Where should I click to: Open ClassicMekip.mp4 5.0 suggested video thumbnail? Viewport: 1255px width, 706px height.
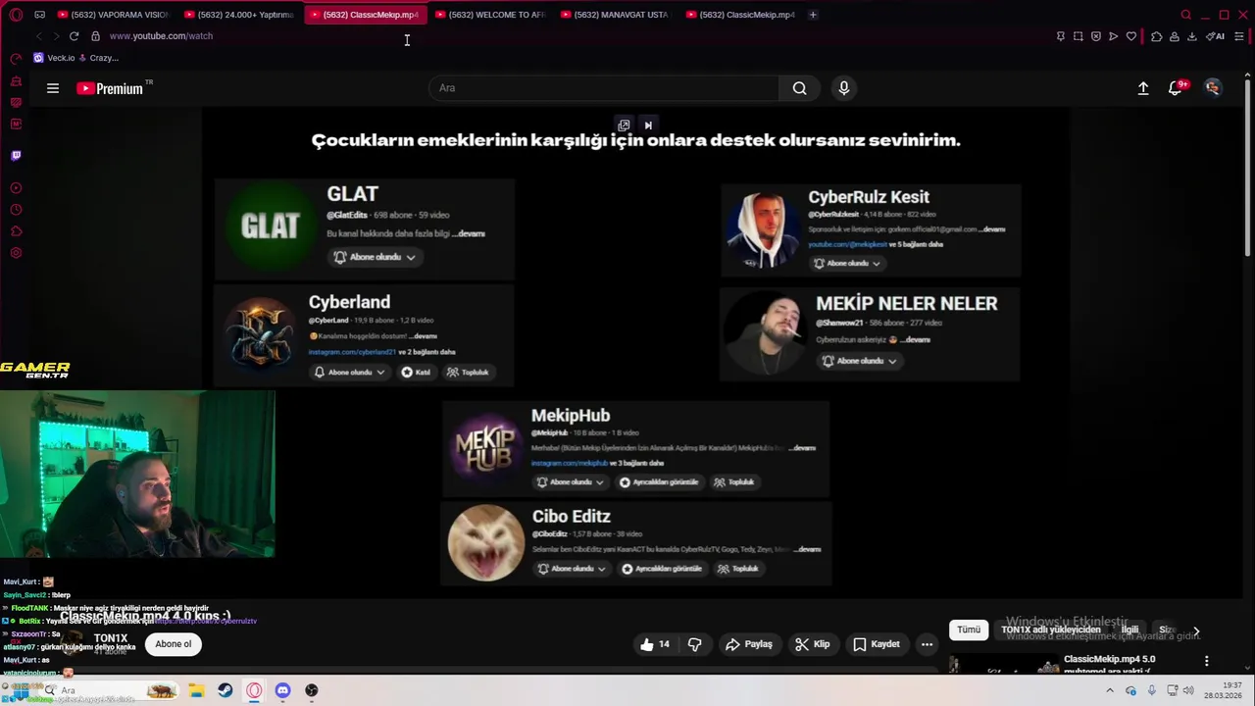click(x=1006, y=665)
